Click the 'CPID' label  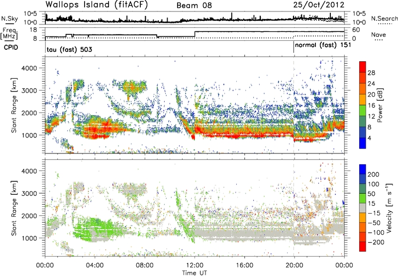pyautogui.click(x=11, y=47)
